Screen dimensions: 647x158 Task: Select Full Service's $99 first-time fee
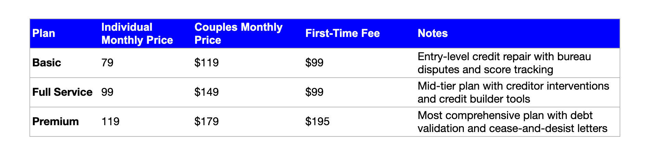[x=314, y=92]
